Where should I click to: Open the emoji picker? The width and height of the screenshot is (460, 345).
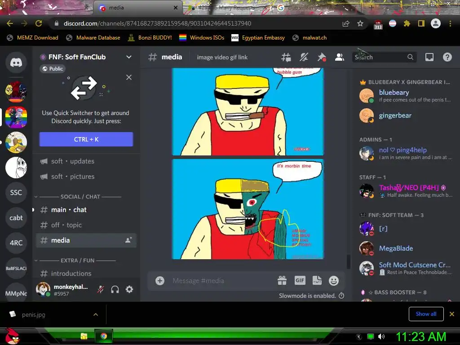[x=334, y=281]
